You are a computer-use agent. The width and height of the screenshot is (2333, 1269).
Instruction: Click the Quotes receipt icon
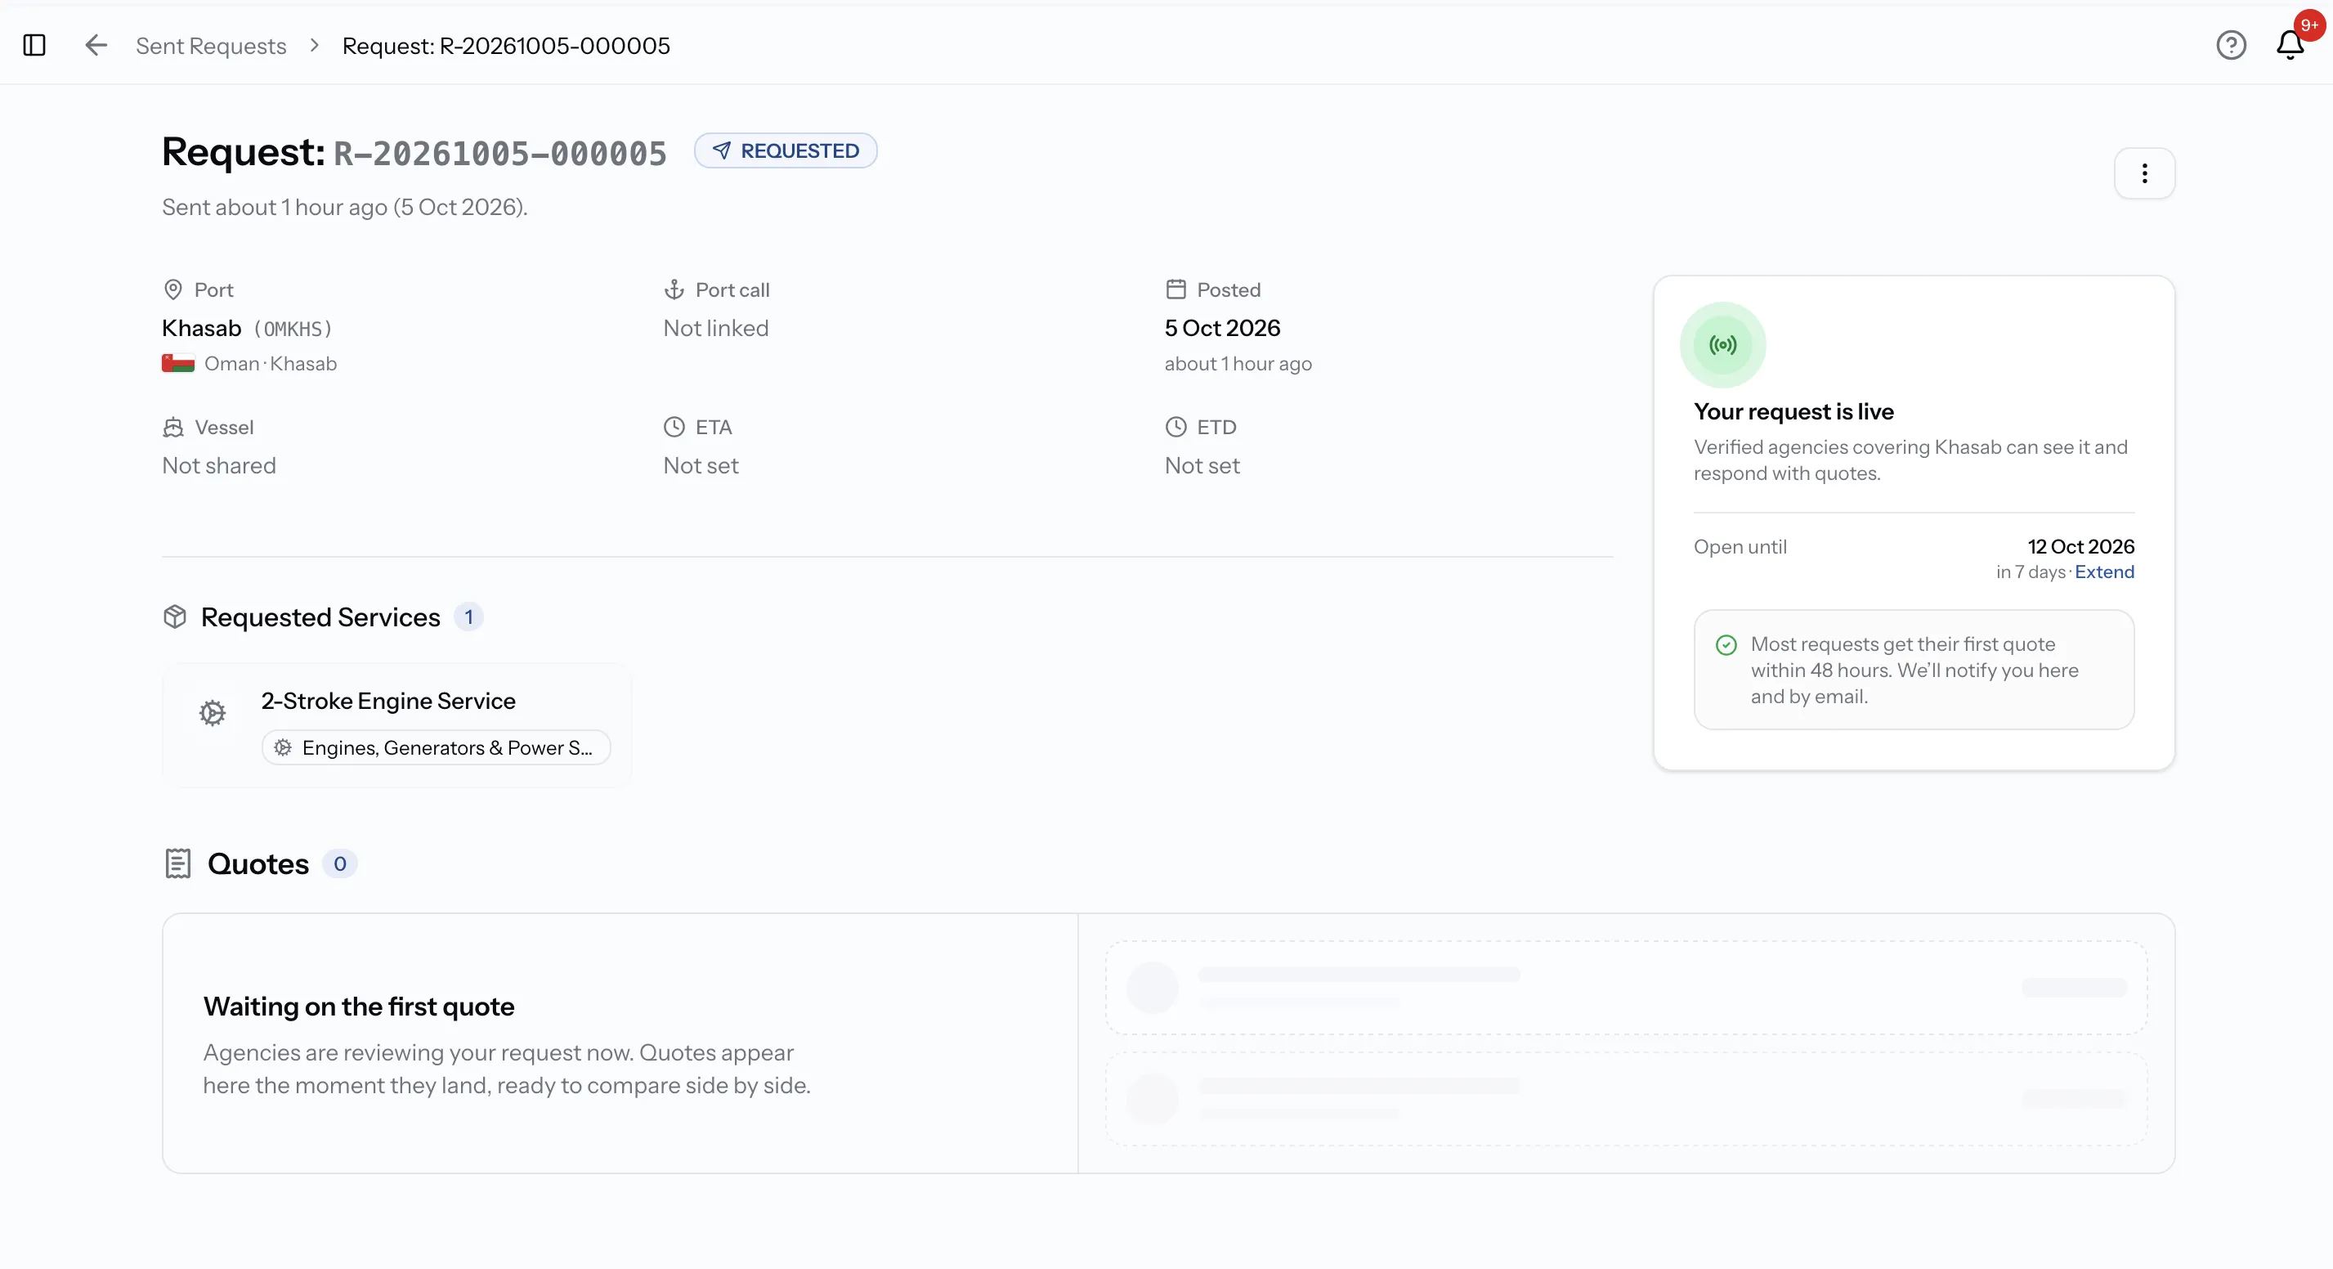[x=177, y=863]
